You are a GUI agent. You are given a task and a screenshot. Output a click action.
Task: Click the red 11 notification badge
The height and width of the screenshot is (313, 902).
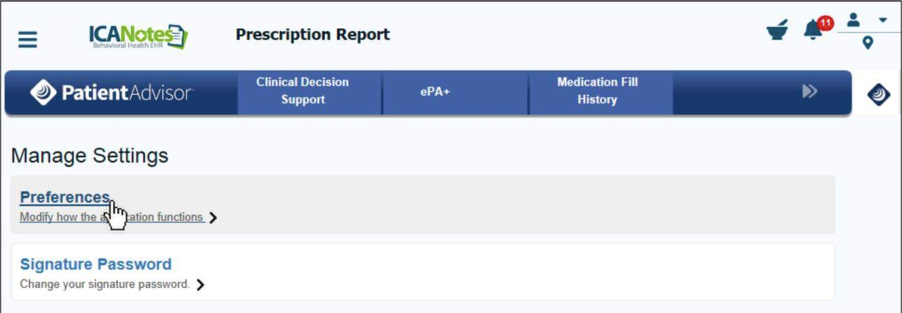click(826, 24)
